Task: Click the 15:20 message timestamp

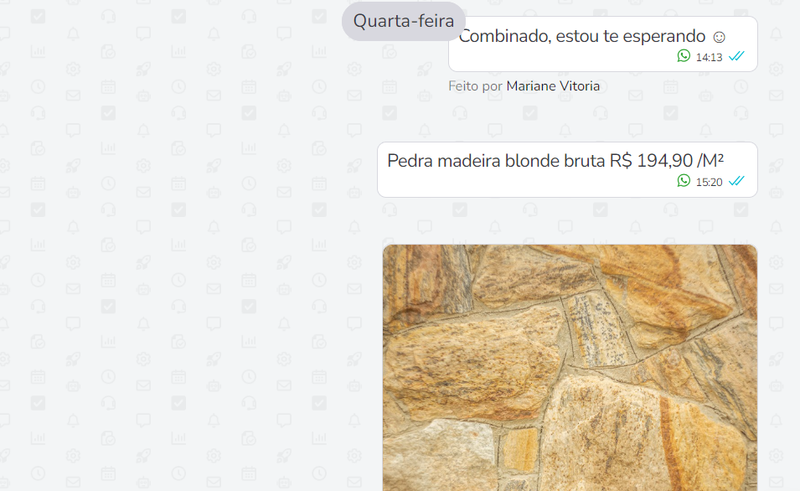Action: pyautogui.click(x=710, y=182)
